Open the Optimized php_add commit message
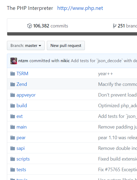The height and width of the screenshot is (180, 137). (x=118, y=106)
